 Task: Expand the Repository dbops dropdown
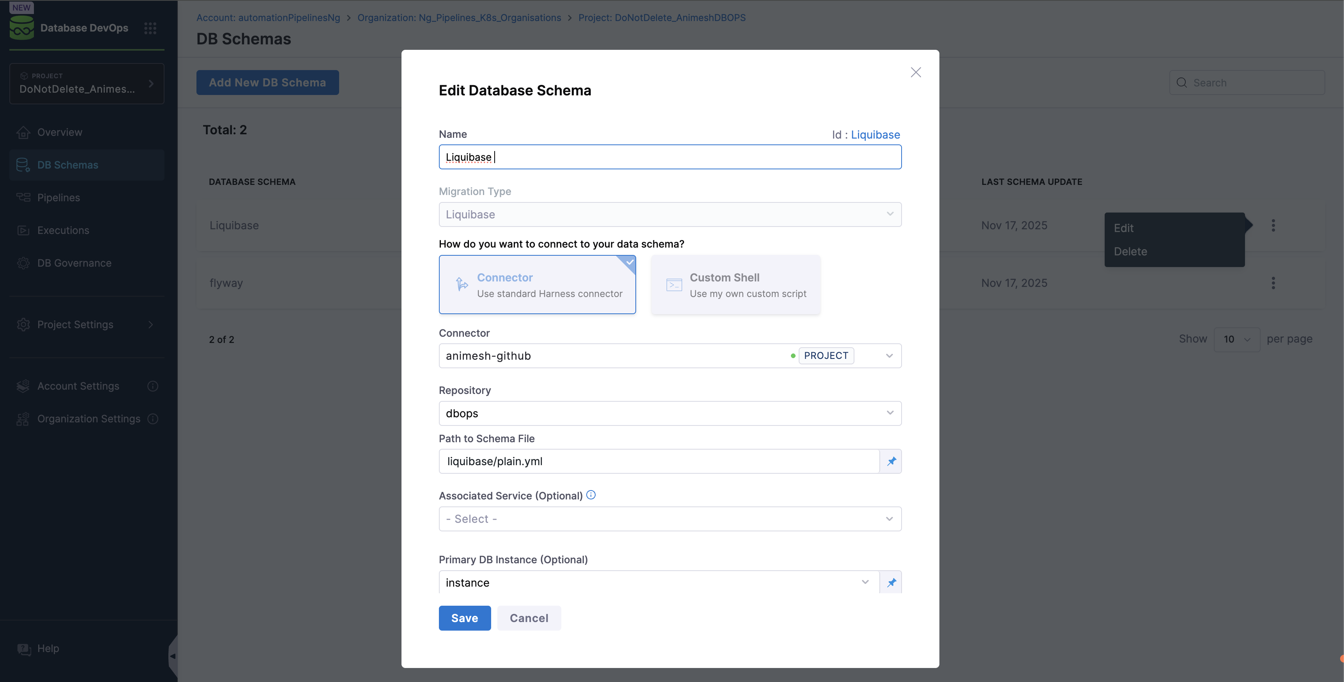coord(669,413)
